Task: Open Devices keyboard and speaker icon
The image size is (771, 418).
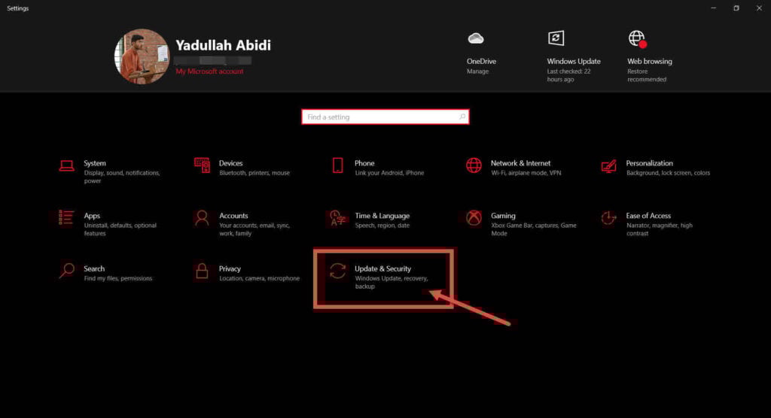Action: tap(202, 165)
